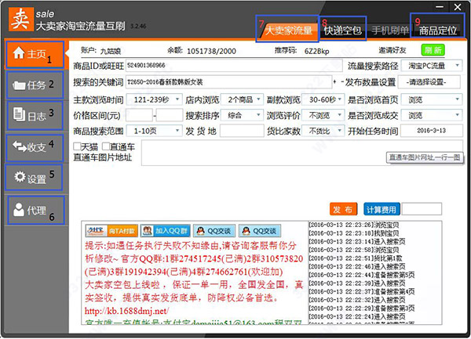Close the application window
The width and height of the screenshot is (471, 339).
click(x=458, y=6)
